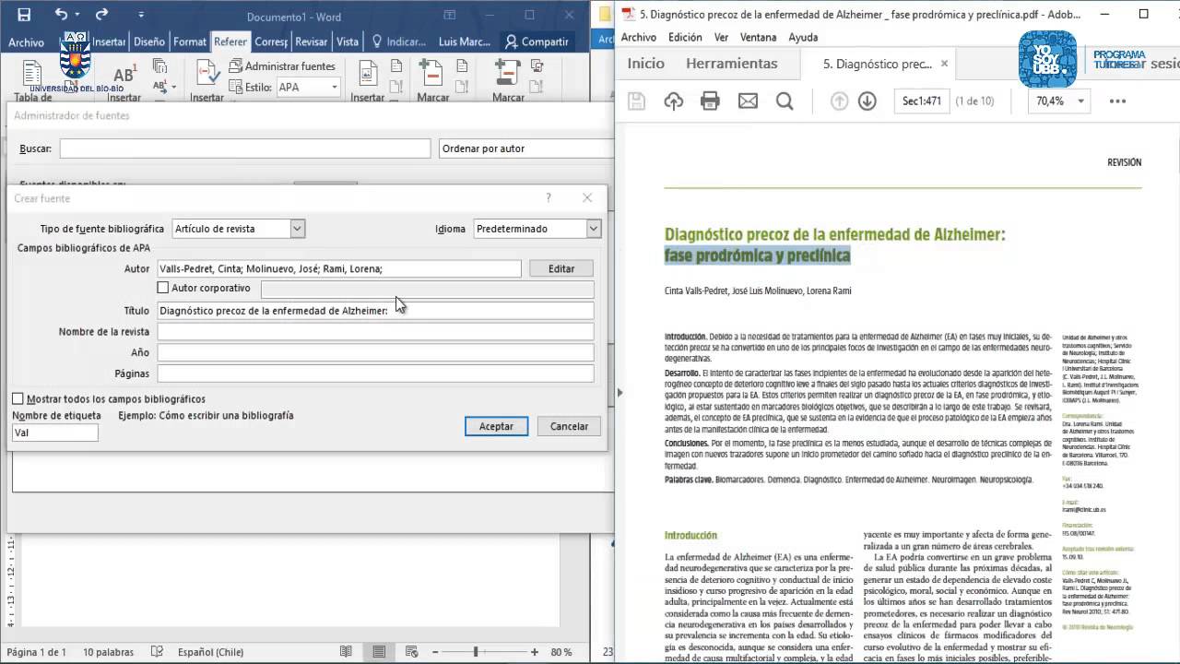Open Edición menu in Adobe Reader
1180x664 pixels.
[x=685, y=38]
